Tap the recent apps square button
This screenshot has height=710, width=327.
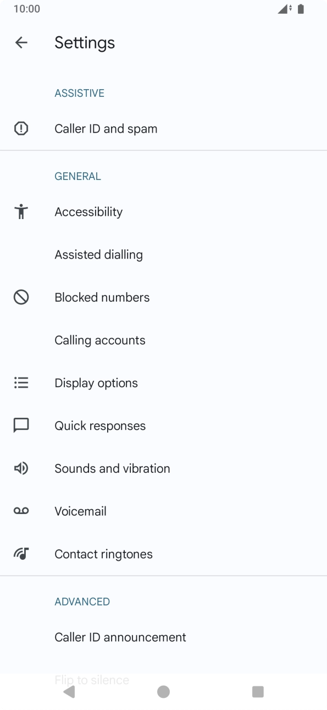(x=258, y=692)
